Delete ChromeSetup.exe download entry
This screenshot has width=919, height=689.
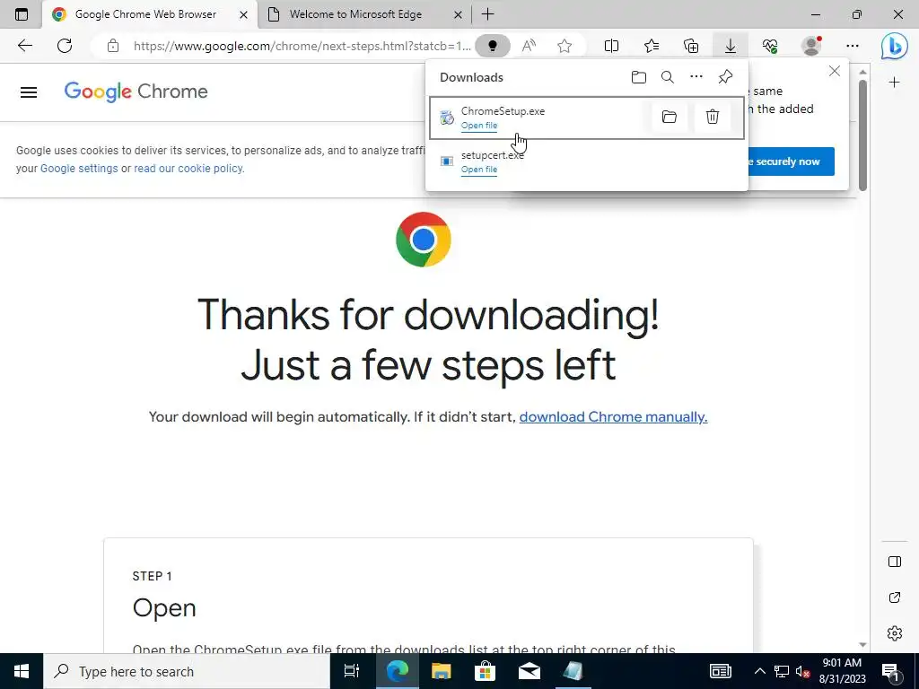[x=712, y=118]
